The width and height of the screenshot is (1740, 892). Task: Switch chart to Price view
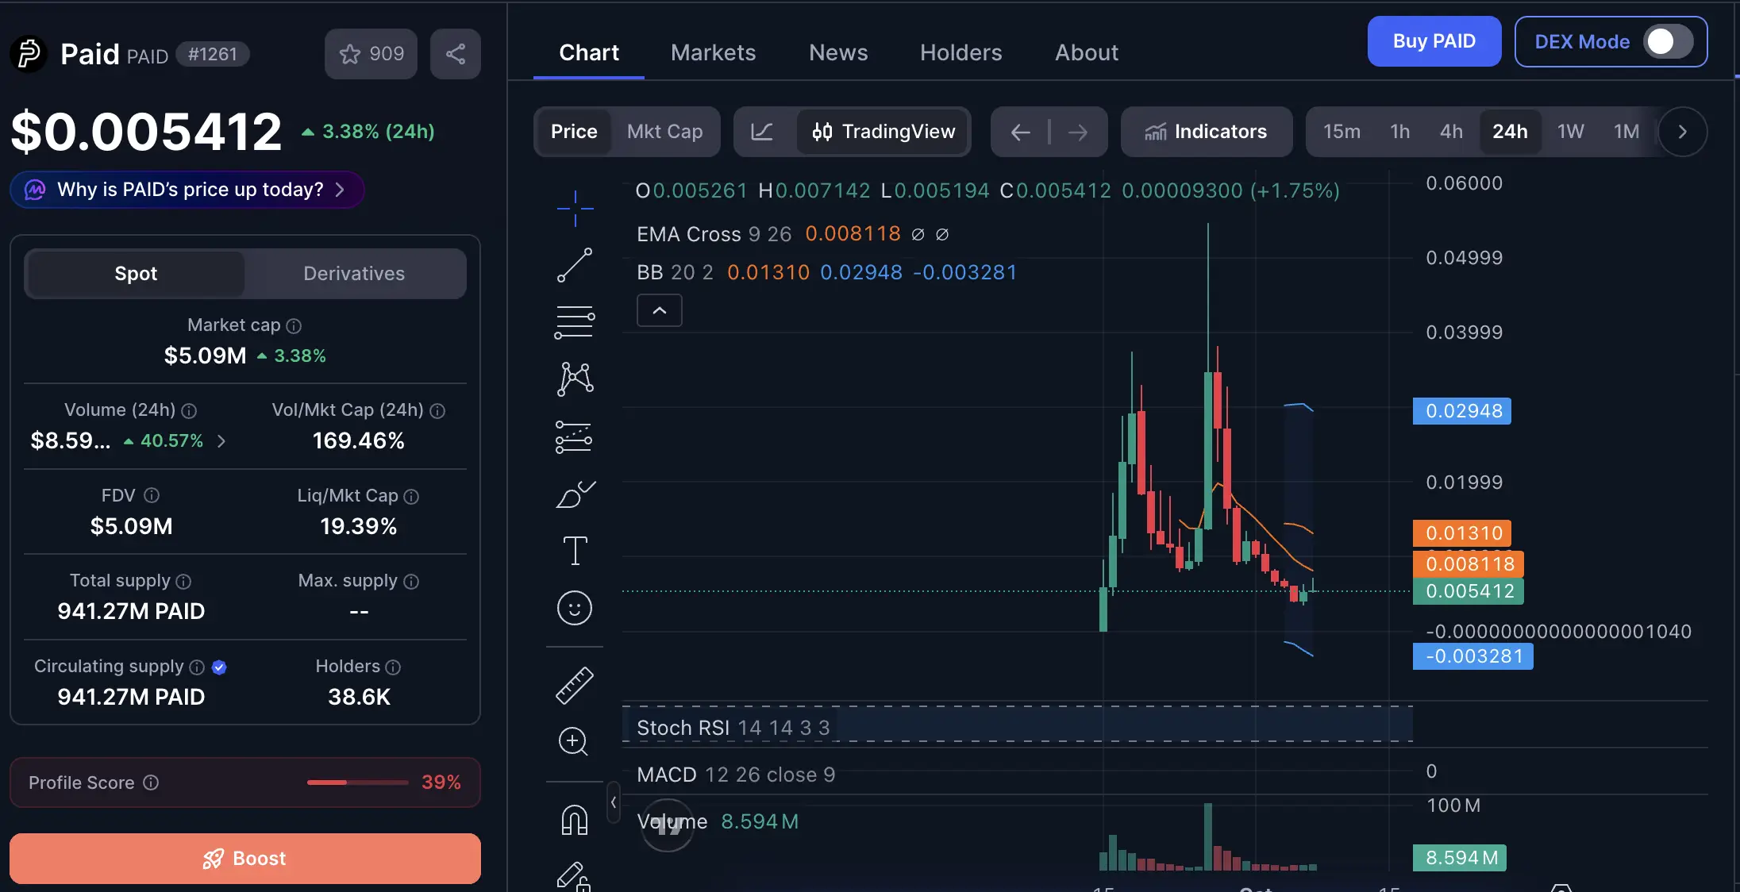[x=574, y=132]
